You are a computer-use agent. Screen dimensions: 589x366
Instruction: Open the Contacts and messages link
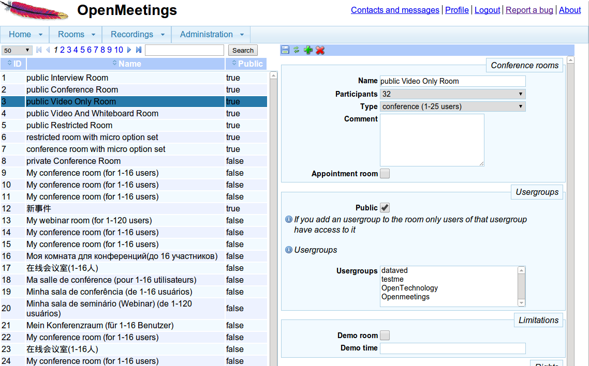click(x=395, y=10)
